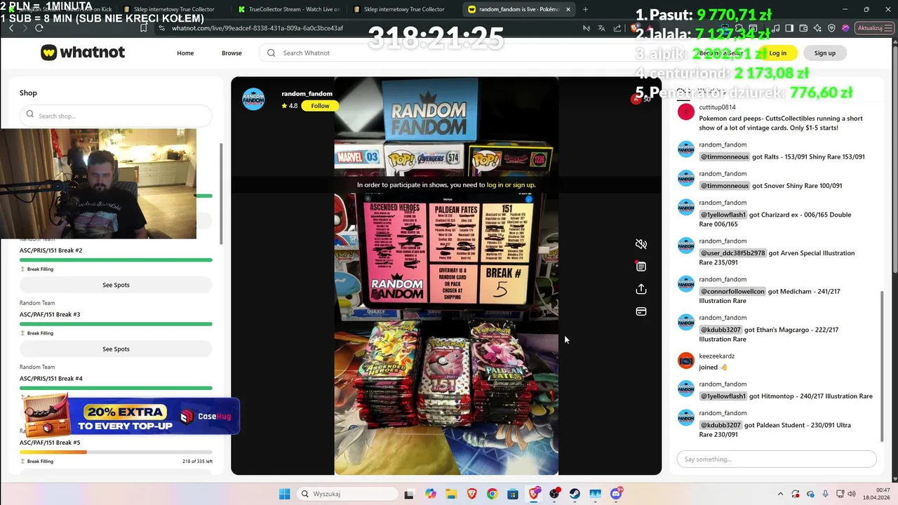Open Copilot from the taskbar
Image resolution: width=898 pixels, height=505 pixels.
click(x=430, y=494)
